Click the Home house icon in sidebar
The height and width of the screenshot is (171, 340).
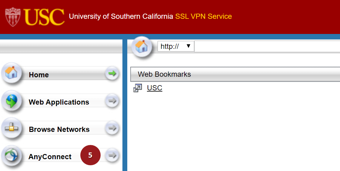point(12,73)
